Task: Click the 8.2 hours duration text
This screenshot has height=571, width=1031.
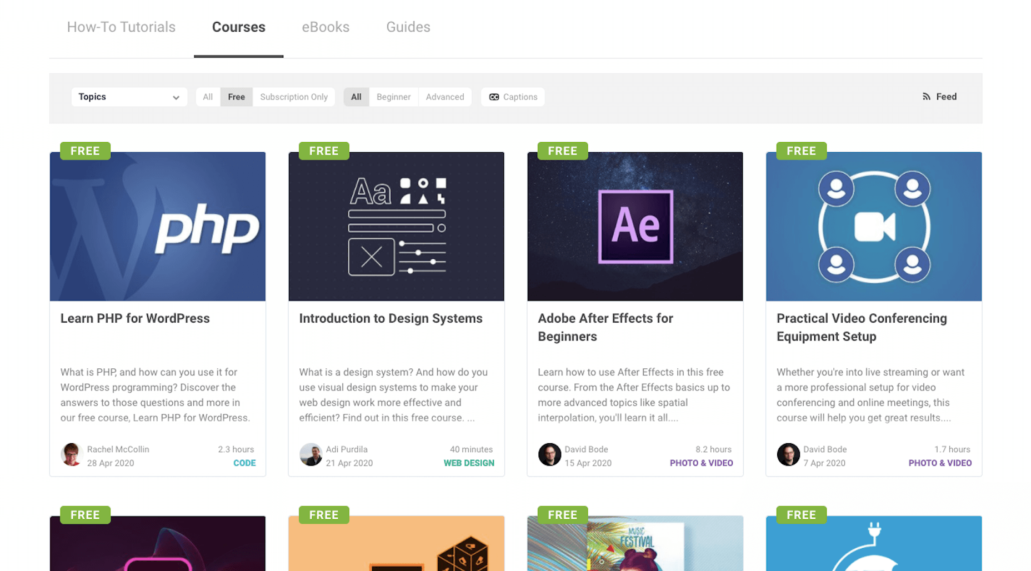Action: pyautogui.click(x=713, y=449)
